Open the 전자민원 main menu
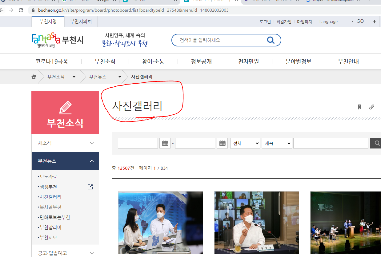381x257 pixels. coord(248,62)
